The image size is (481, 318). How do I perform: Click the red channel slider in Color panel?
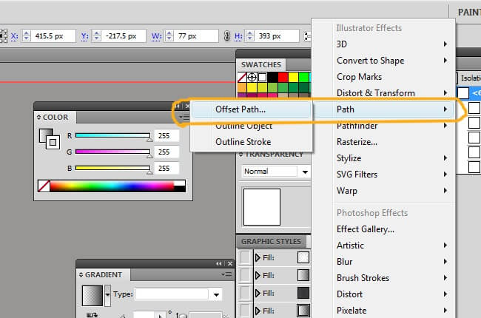point(112,135)
